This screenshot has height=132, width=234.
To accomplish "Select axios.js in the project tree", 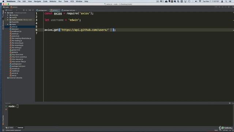I will click(14, 27).
